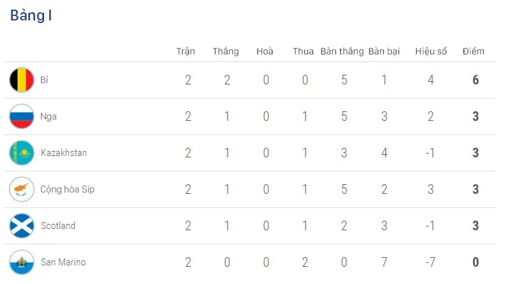Screen dimensions: 510x284
Task: Click the Bảng I group heading
Action: tap(31, 16)
